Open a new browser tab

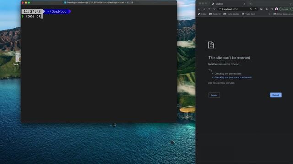pos(250,4)
